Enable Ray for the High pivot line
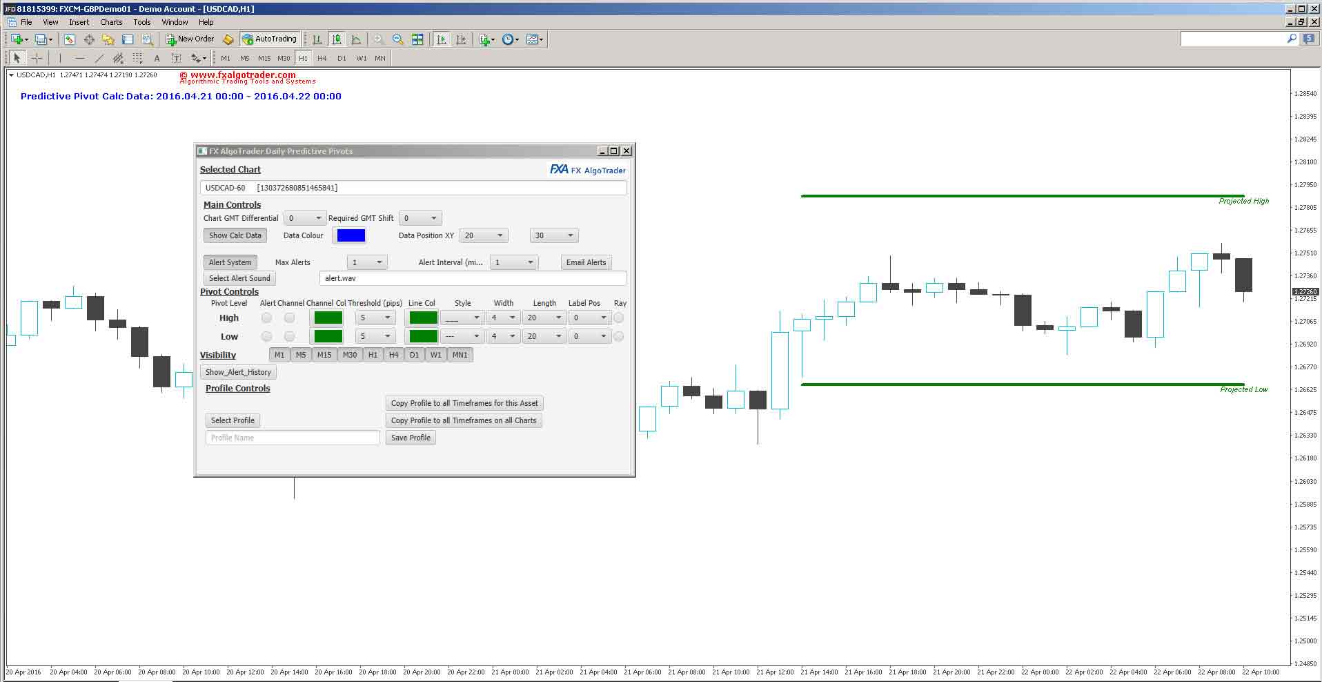This screenshot has height=682, width=1322. [620, 317]
